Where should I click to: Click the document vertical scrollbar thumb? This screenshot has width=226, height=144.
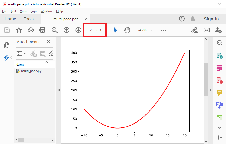206,79
